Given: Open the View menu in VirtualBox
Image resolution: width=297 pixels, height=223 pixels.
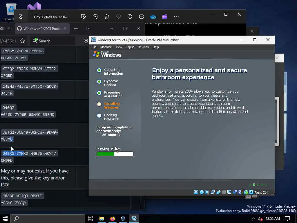Looking at the screenshot, I should click(119, 47).
